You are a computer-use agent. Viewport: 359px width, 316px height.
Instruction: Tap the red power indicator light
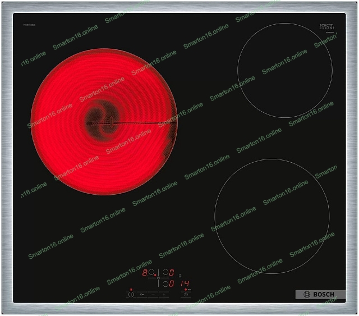pyautogui.click(x=131, y=289)
